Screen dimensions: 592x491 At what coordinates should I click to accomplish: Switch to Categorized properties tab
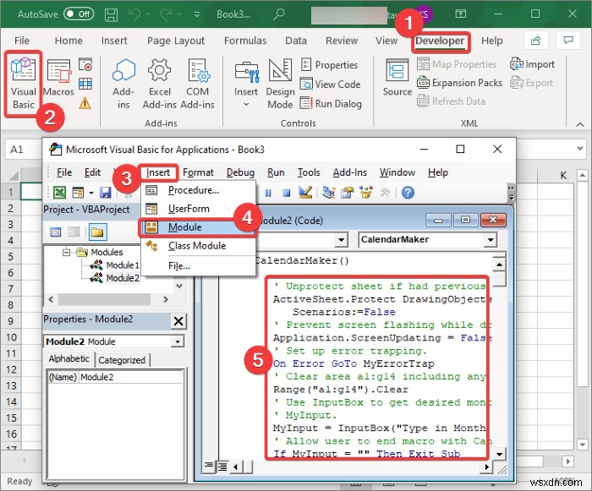(x=122, y=360)
